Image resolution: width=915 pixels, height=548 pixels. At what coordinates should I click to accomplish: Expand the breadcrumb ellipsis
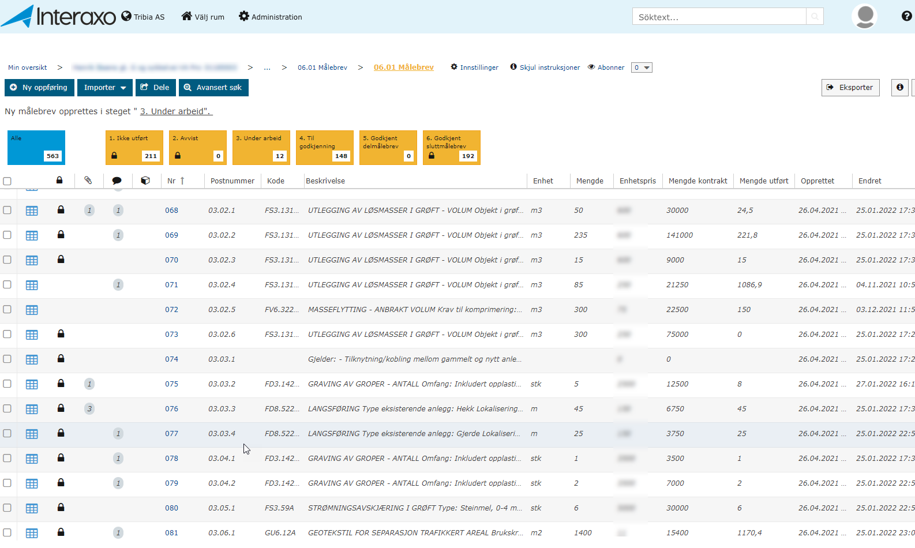267,67
